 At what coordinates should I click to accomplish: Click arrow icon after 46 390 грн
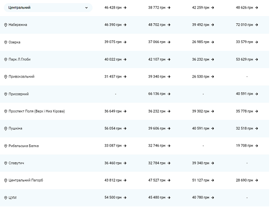[x=125, y=25]
